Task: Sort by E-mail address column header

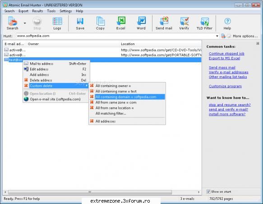Action: [x=14, y=44]
